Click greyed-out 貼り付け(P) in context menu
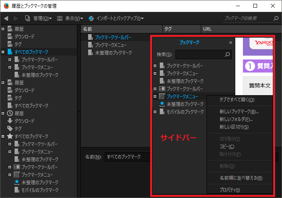282x198 pixels. tap(239, 154)
